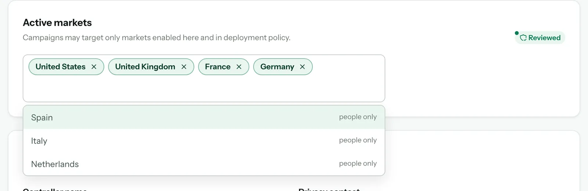This screenshot has width=588, height=191.
Task: Click the Active markets heading
Action: [x=57, y=23]
